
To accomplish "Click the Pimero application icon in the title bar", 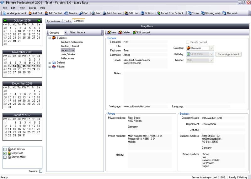I will [x=2, y=2].
